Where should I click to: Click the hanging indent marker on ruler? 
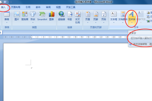tap(31, 38)
